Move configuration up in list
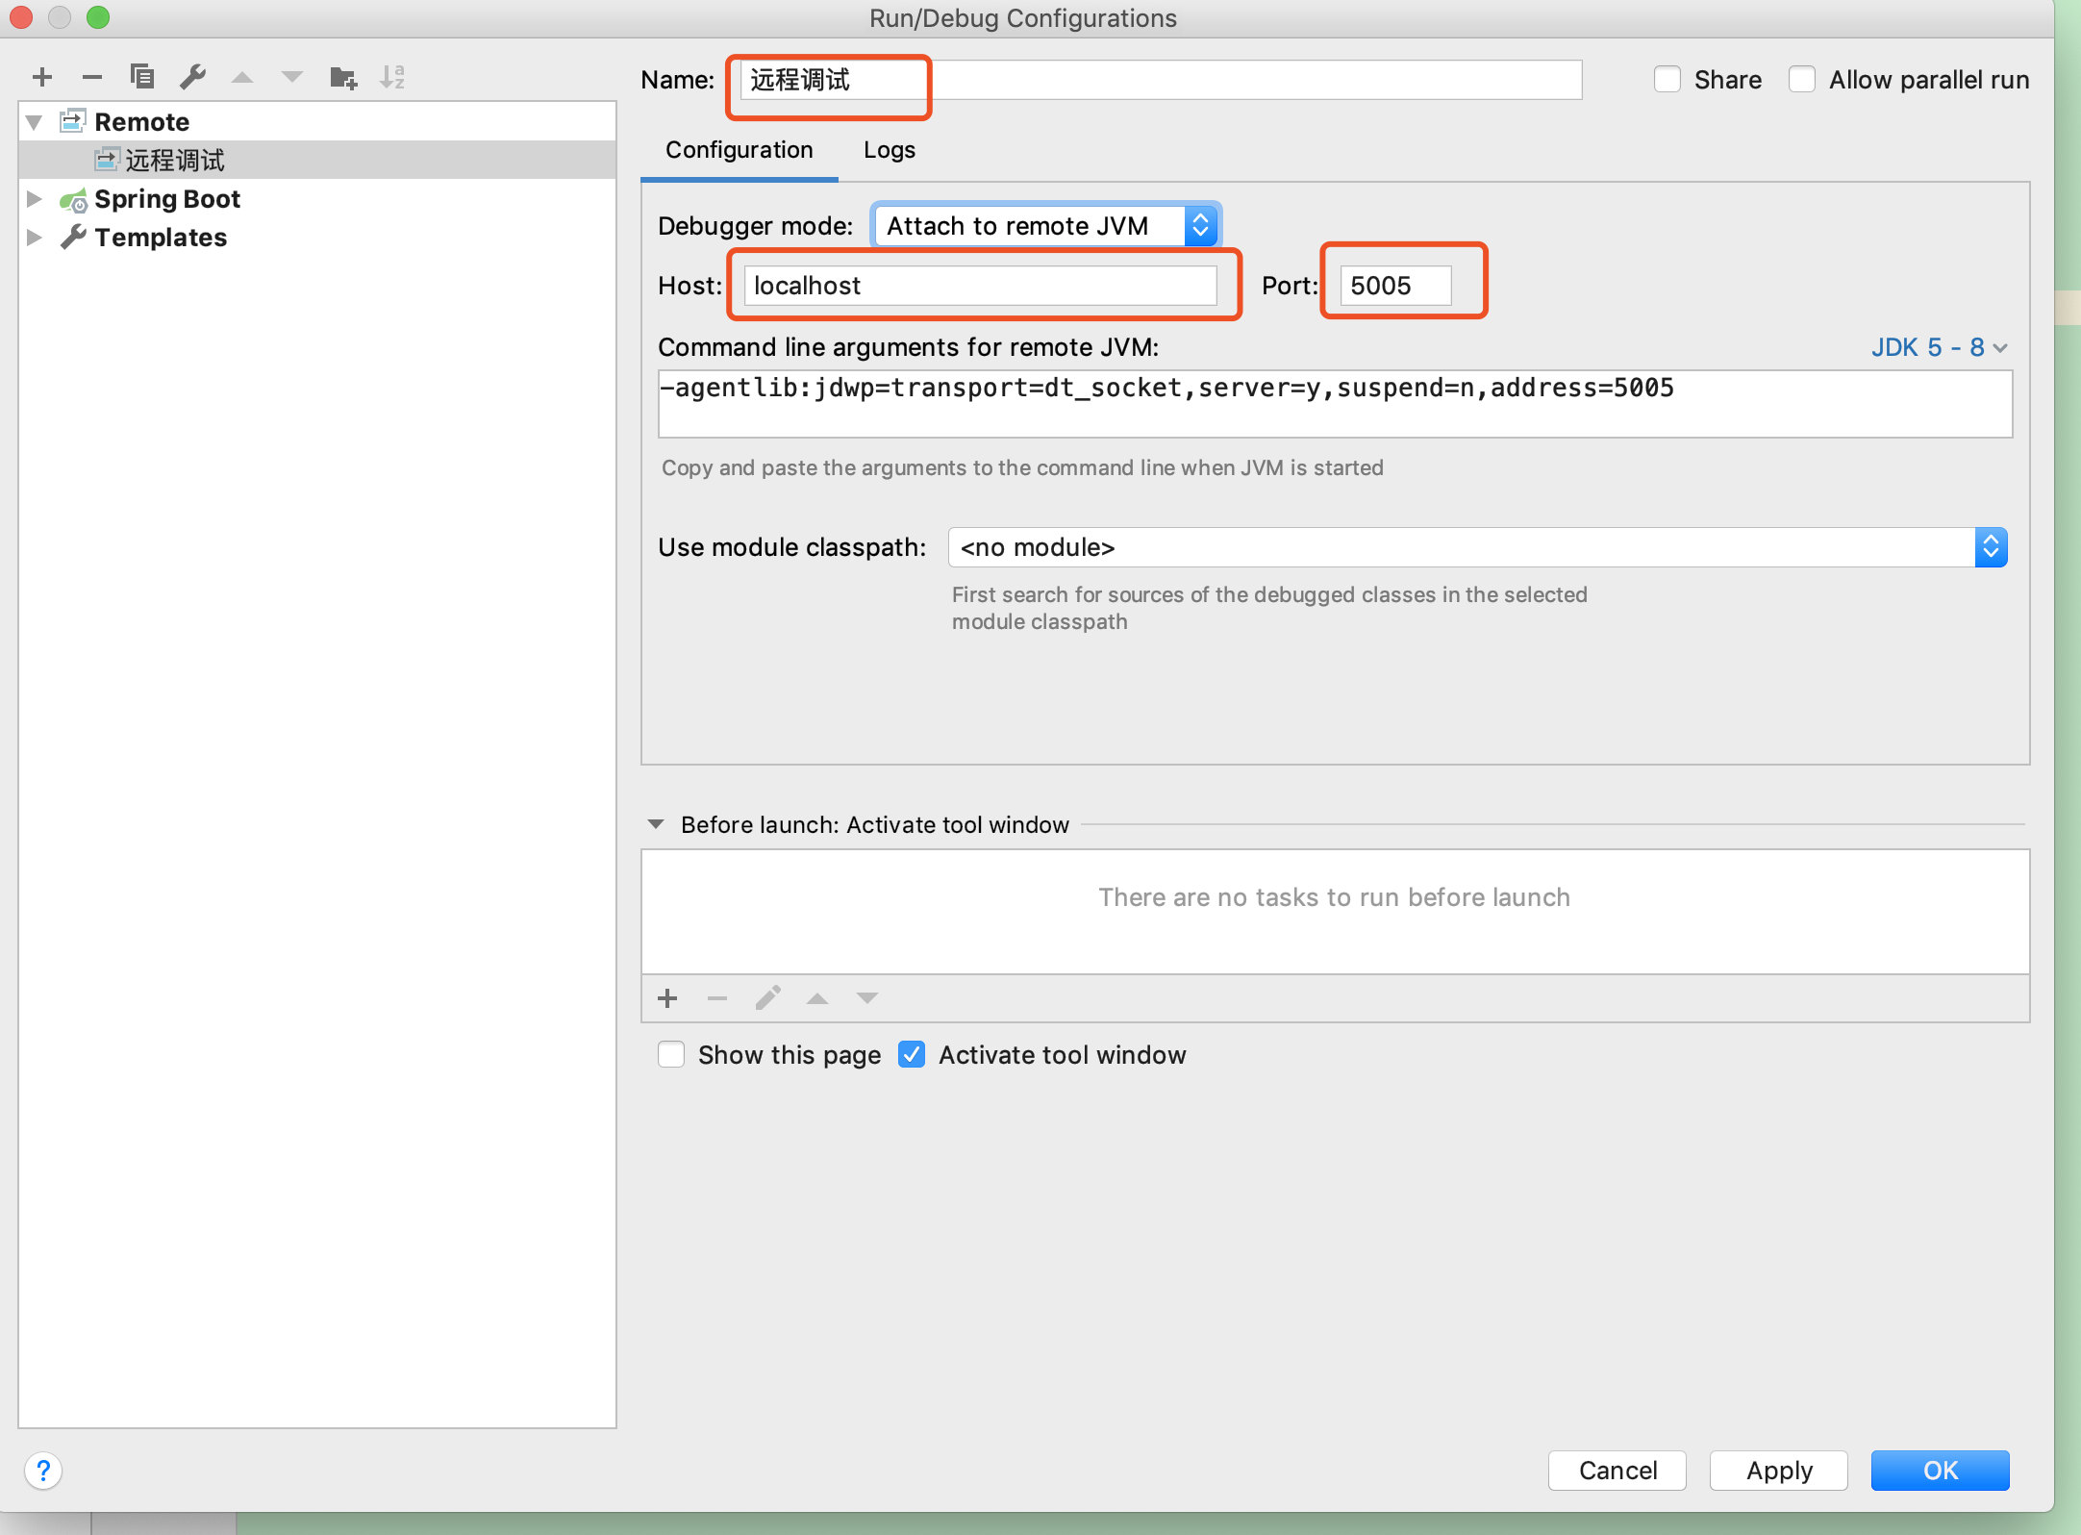 [242, 77]
